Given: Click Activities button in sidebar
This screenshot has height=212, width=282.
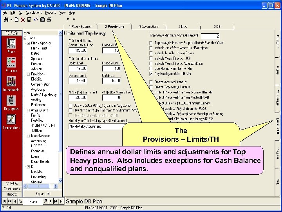Looking at the screenshot, I should pyautogui.click(x=12, y=183).
